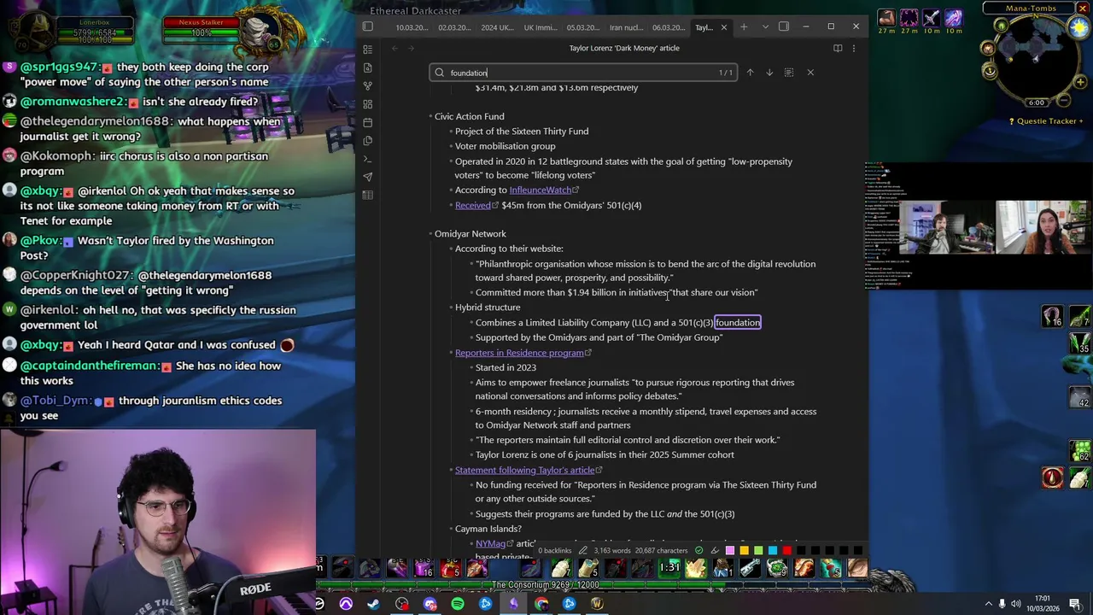Show hidden system tray icons

tap(988, 604)
